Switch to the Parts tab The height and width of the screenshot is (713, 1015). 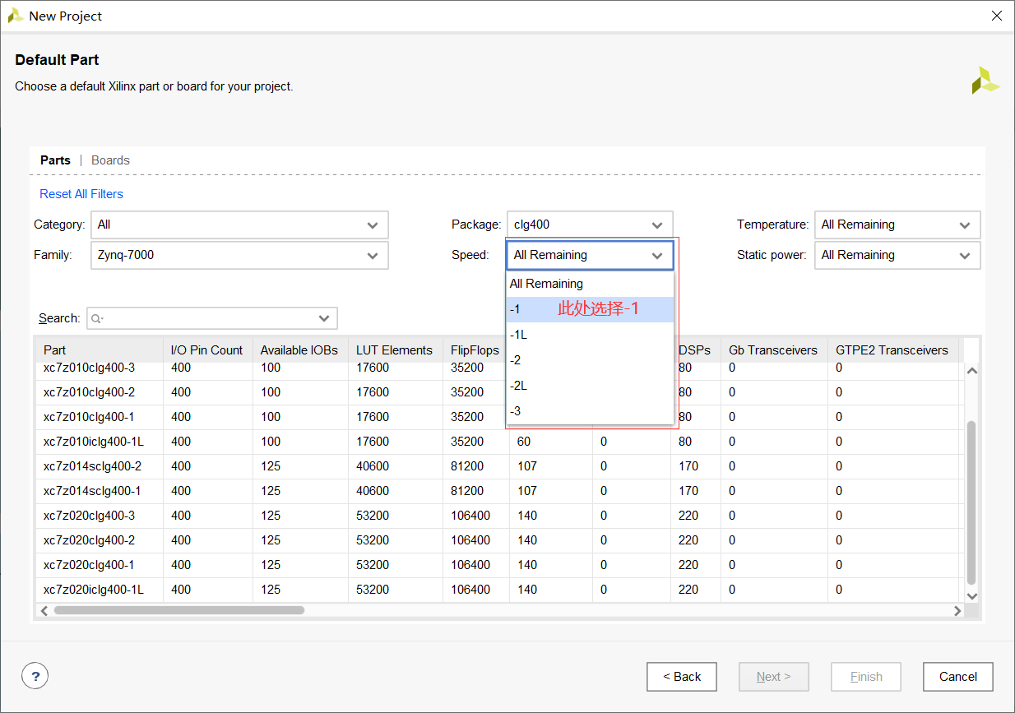click(55, 160)
